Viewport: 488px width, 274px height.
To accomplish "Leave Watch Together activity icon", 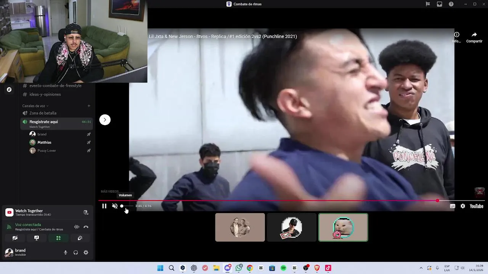I will [x=86, y=212].
